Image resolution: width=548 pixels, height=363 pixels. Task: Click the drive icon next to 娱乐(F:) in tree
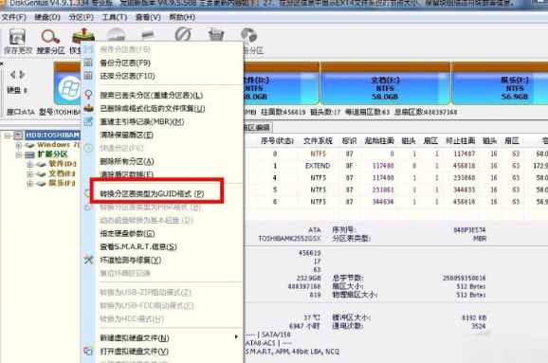tap(41, 184)
